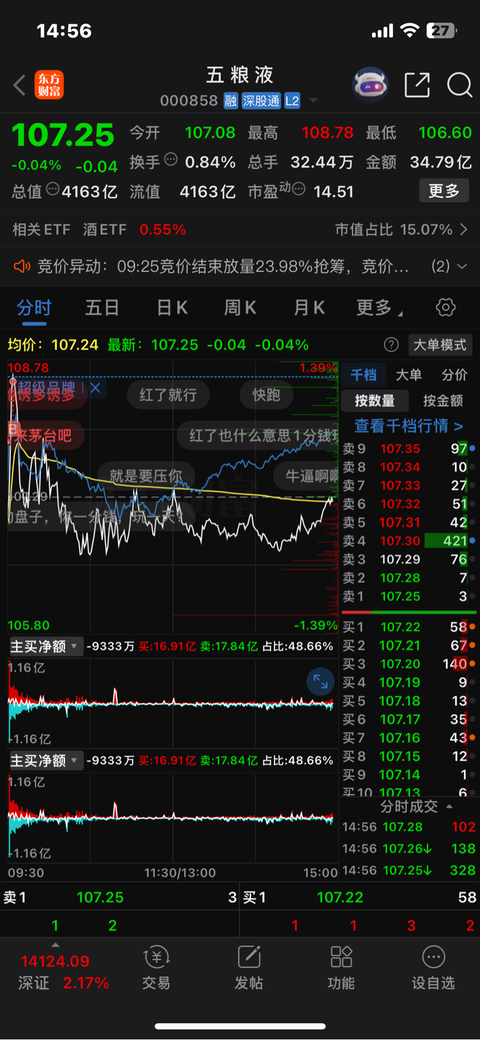The image size is (480, 1040).
Task: Tap 买3 price 107.20 row
Action: 409,664
